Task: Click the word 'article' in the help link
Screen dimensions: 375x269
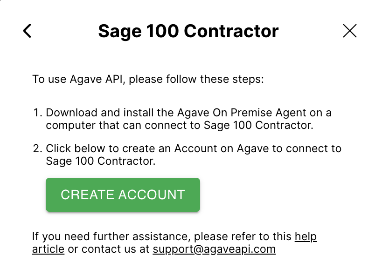Action: (x=48, y=249)
